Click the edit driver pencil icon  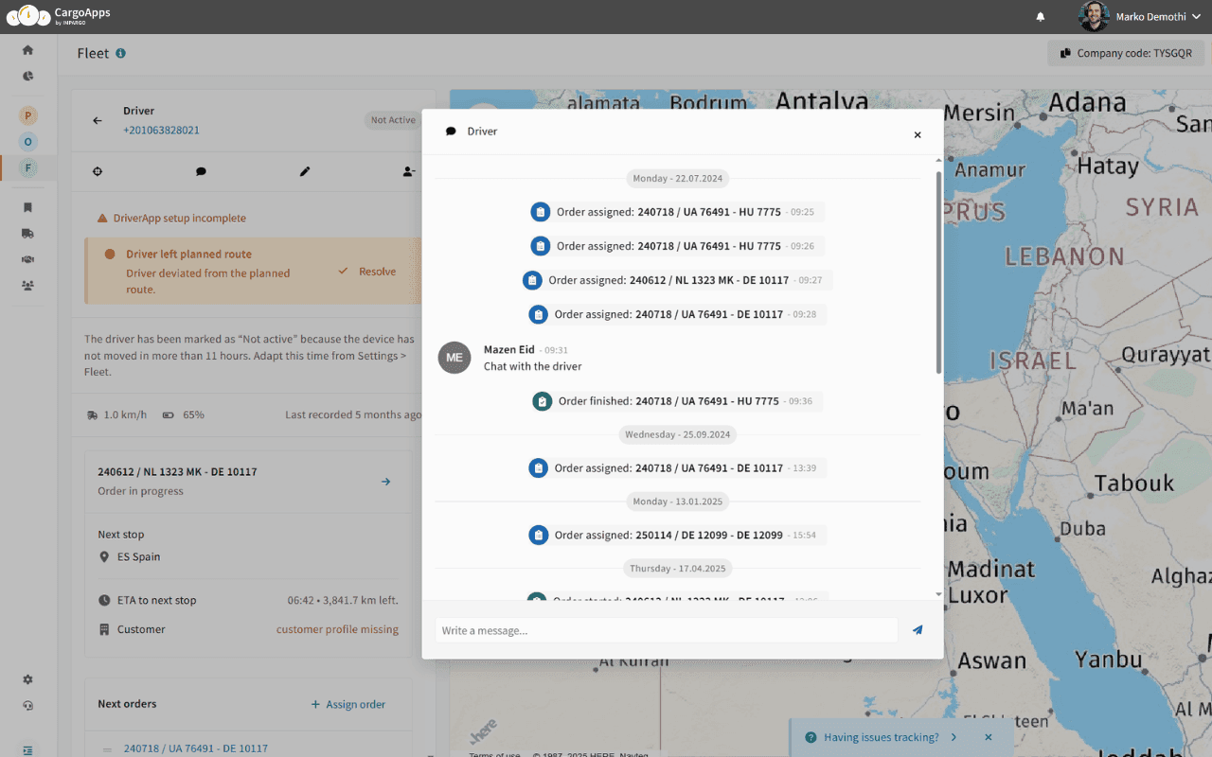coord(305,171)
